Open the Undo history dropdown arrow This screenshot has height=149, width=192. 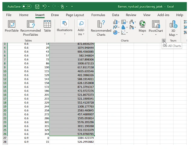(x=49, y=6)
